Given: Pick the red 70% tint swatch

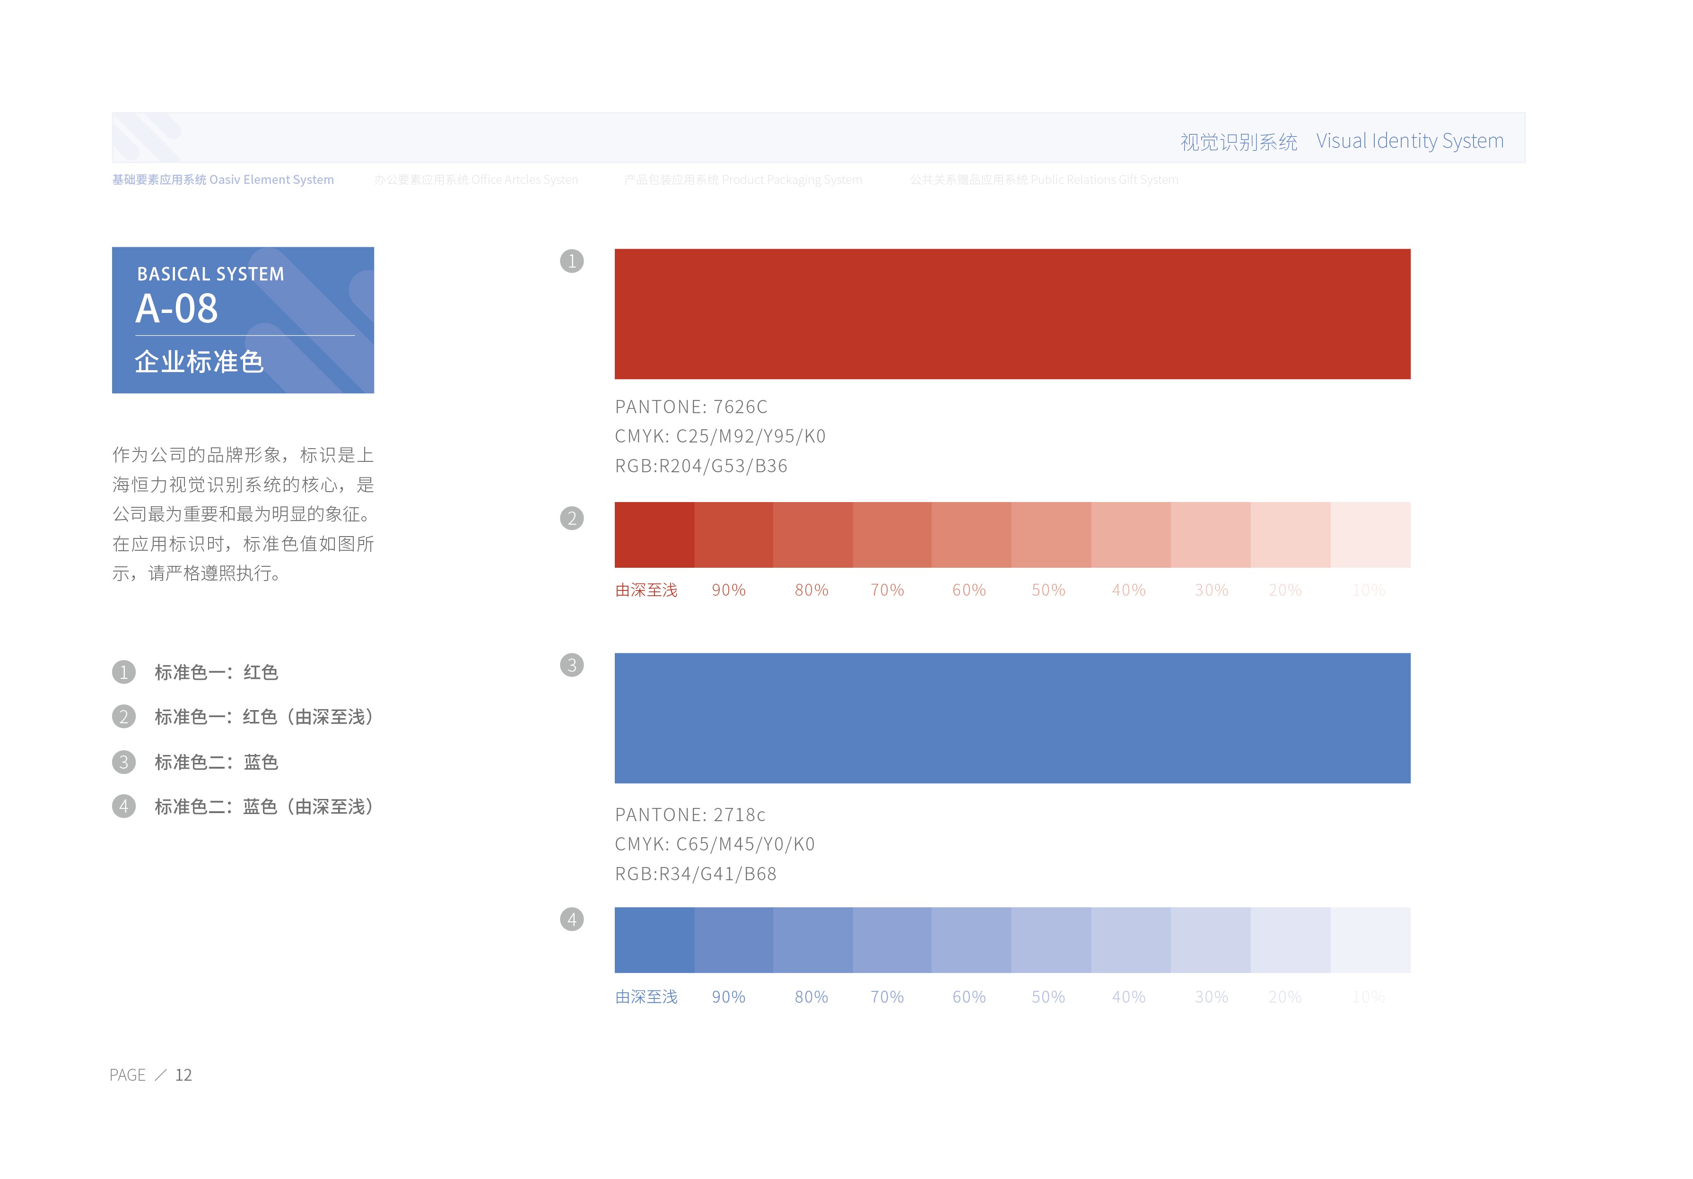Looking at the screenshot, I should (x=892, y=535).
